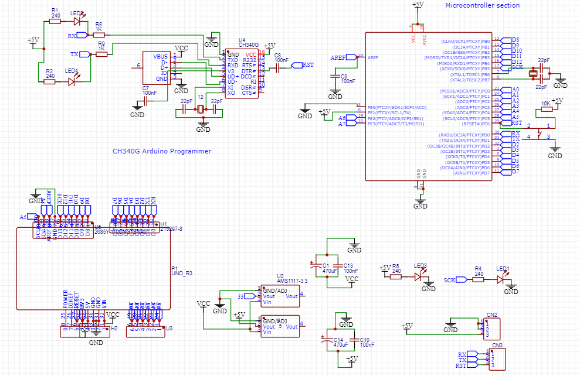
Task: Click the A7 net flag at PE3
Action: pos(347,124)
